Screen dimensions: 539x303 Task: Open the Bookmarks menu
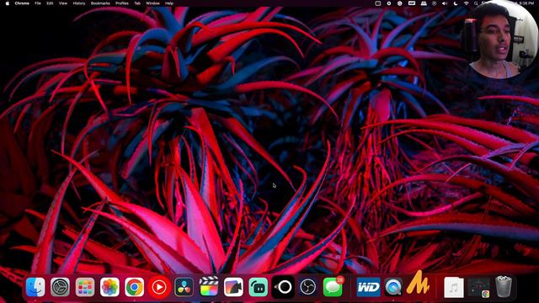100,3
